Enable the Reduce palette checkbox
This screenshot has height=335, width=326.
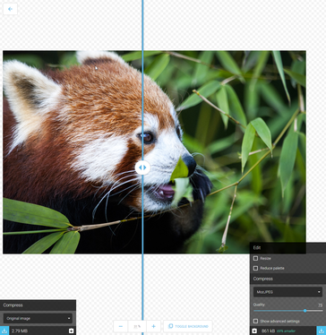[255, 268]
